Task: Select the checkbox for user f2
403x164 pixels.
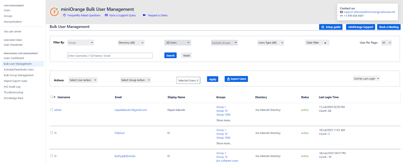Action: tap(52, 156)
